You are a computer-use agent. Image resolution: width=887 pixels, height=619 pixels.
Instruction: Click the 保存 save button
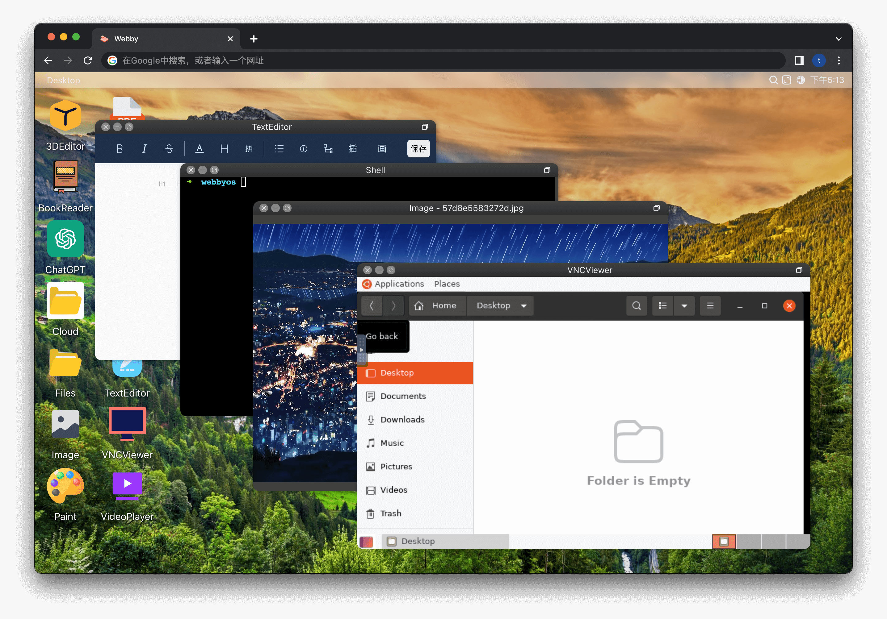point(418,148)
